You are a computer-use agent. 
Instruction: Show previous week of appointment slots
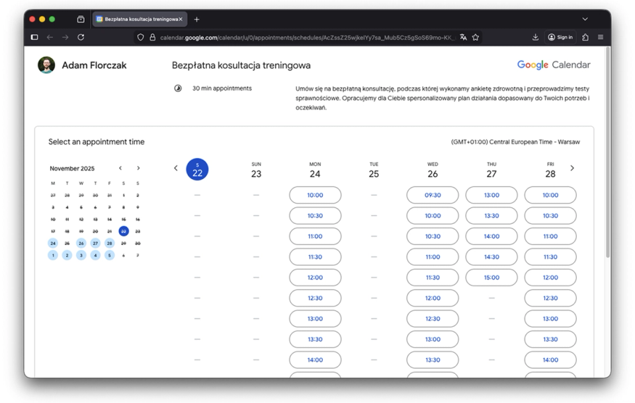[175, 168]
